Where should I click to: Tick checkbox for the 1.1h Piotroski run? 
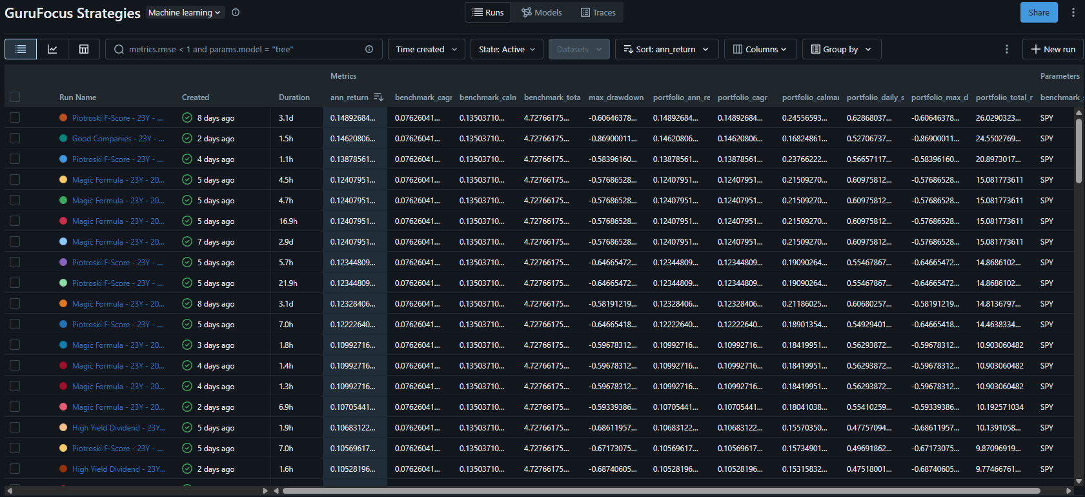tap(15, 159)
